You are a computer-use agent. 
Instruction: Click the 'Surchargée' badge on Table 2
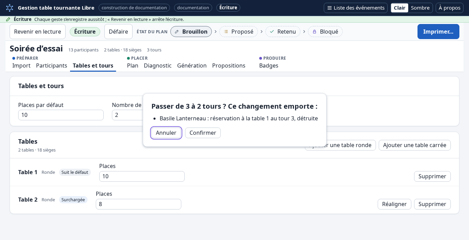73,200
